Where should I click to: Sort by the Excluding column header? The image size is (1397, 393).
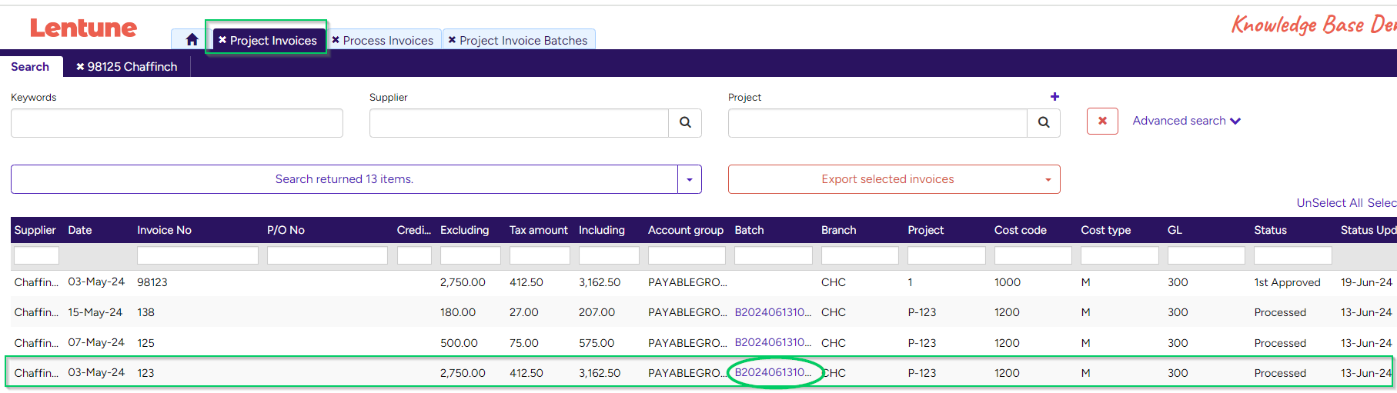[464, 230]
